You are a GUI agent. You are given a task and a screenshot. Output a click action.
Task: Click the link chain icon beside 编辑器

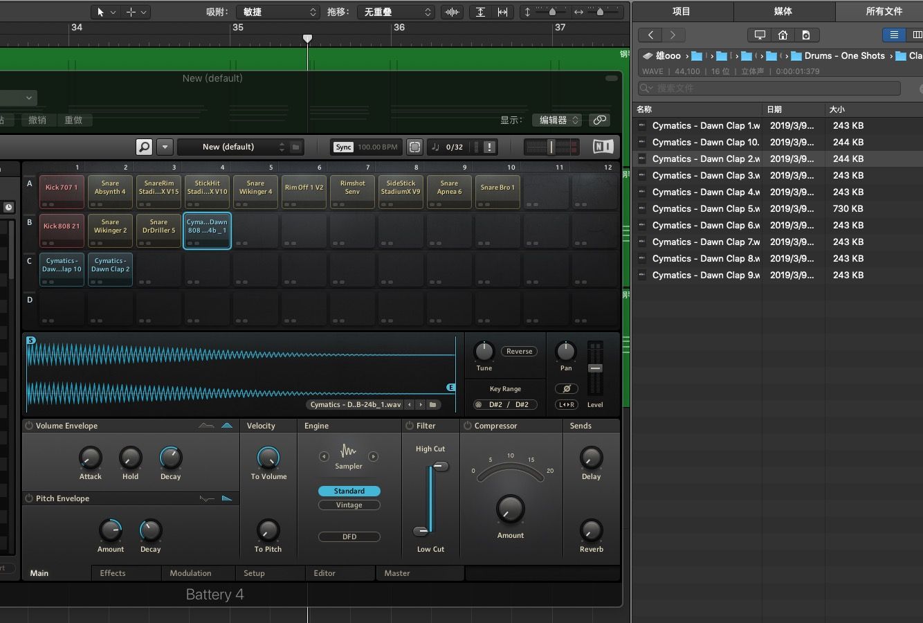click(x=599, y=120)
